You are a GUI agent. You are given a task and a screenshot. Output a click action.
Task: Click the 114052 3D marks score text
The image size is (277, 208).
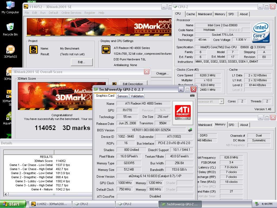click(62, 128)
